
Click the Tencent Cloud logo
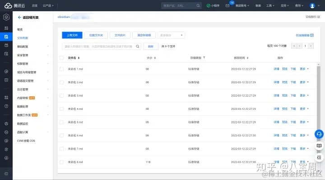click(x=14, y=5)
